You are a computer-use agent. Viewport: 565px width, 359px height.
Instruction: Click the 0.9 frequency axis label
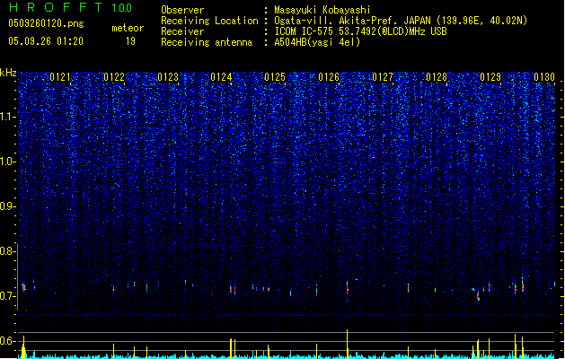8,206
